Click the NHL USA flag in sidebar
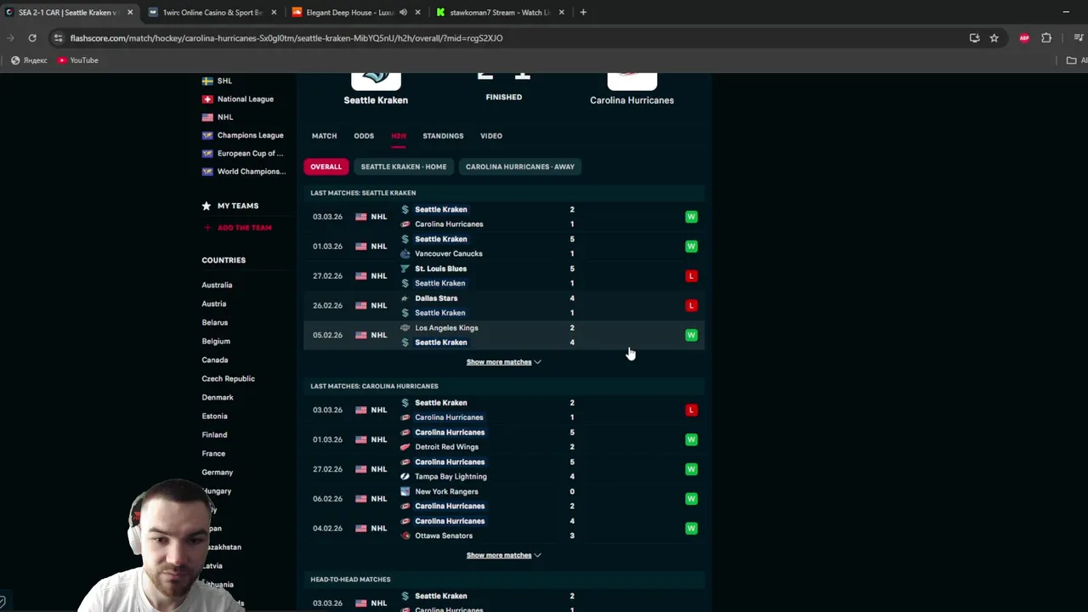This screenshot has height=612, width=1088. (x=207, y=117)
